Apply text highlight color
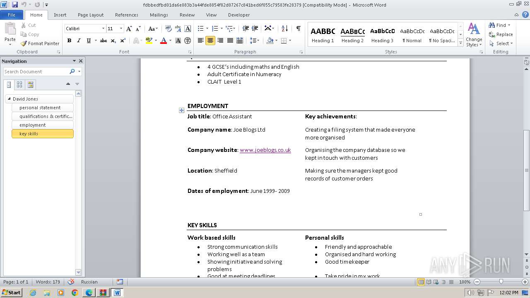The image size is (530, 298). (x=149, y=41)
